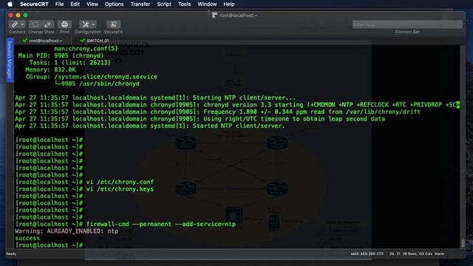
Task: Open the View menu
Action: coord(92,4)
